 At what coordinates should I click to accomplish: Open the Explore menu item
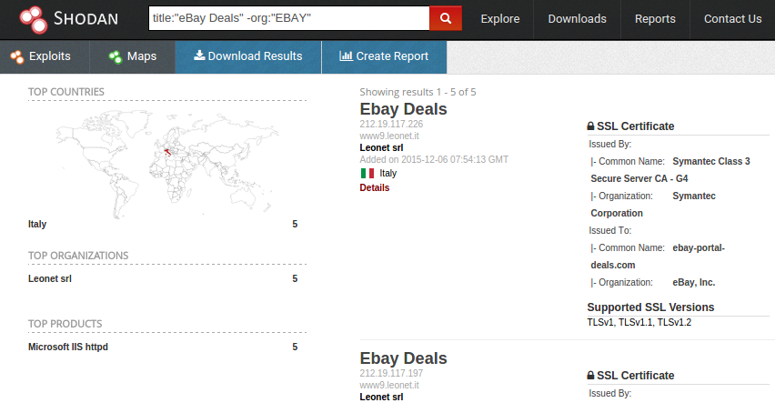pos(499,19)
